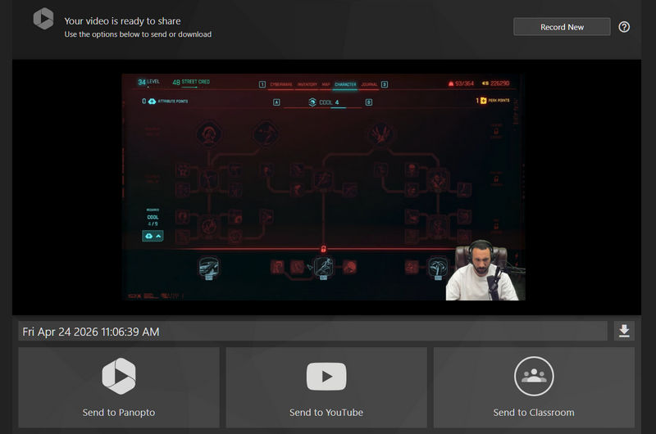Click the webcam overlay of the streamer
The image size is (656, 434).
(x=482, y=272)
